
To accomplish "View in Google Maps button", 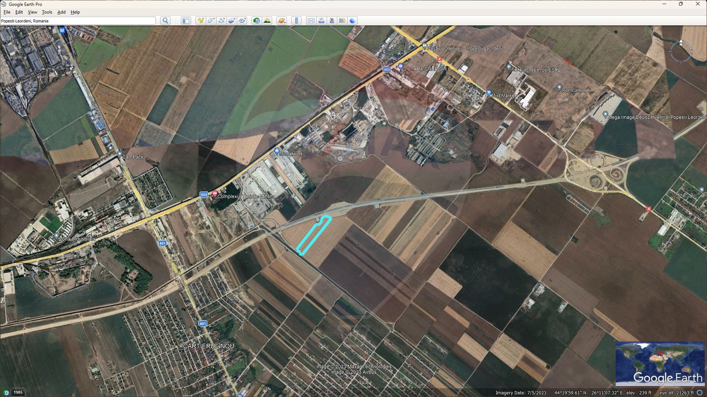I will 342,21.
